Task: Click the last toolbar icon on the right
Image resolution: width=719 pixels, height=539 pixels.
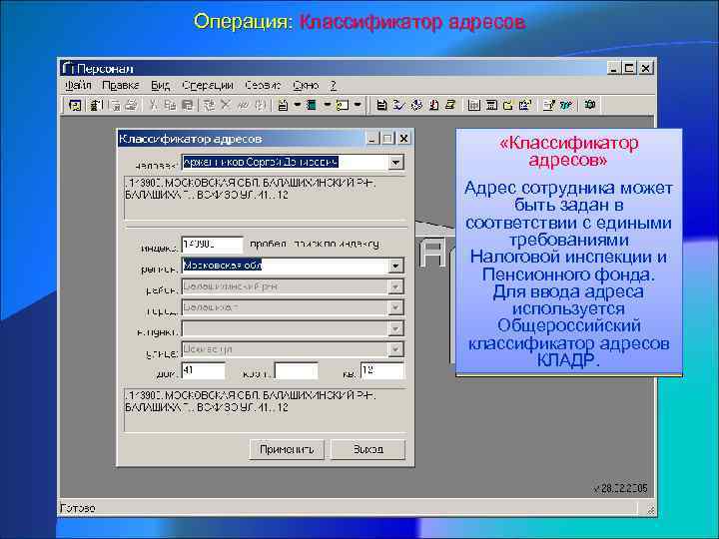Action: (x=590, y=105)
